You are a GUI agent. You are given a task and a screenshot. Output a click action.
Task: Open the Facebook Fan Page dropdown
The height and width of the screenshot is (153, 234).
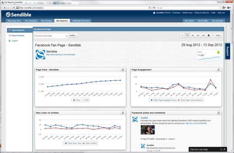(51, 36)
